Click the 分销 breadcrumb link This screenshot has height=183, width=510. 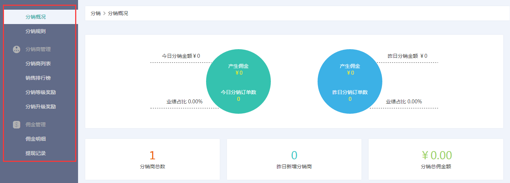(96, 14)
